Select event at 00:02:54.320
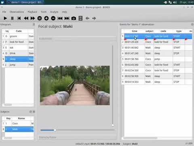 pyautogui.click(x=157, y=71)
